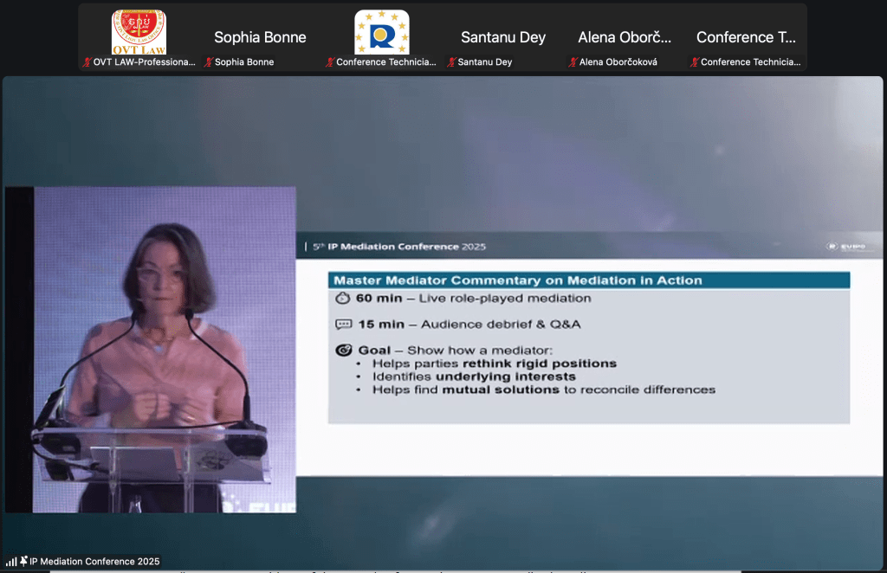The image size is (887, 573).
Task: Select Alena Oborčoková's participant tile
Action: coord(625,37)
